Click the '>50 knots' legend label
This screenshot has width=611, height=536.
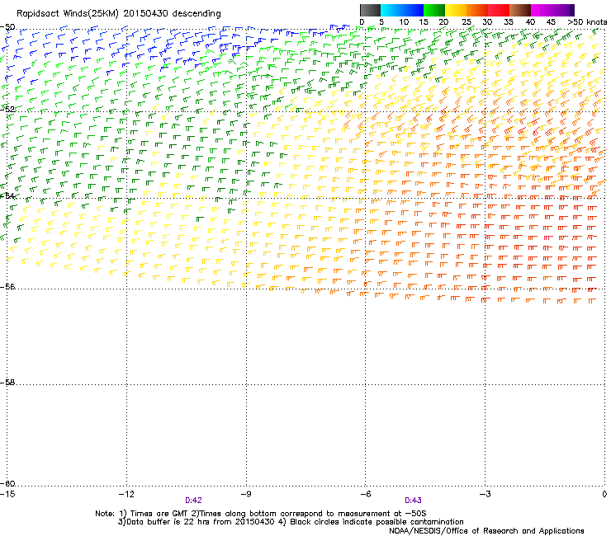pos(587,22)
